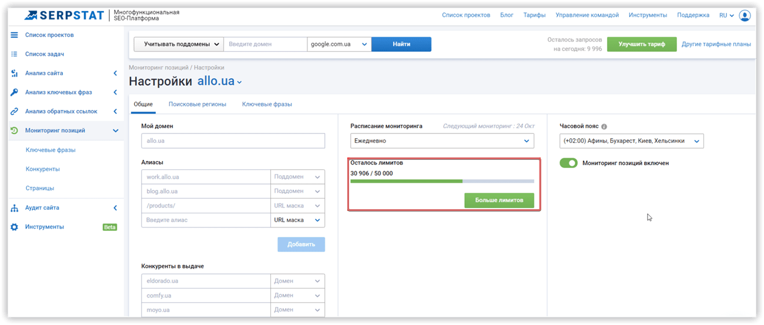764x325 pixels.
Task: Click the Мой домен field showing allo.ua
Action: tap(233, 141)
